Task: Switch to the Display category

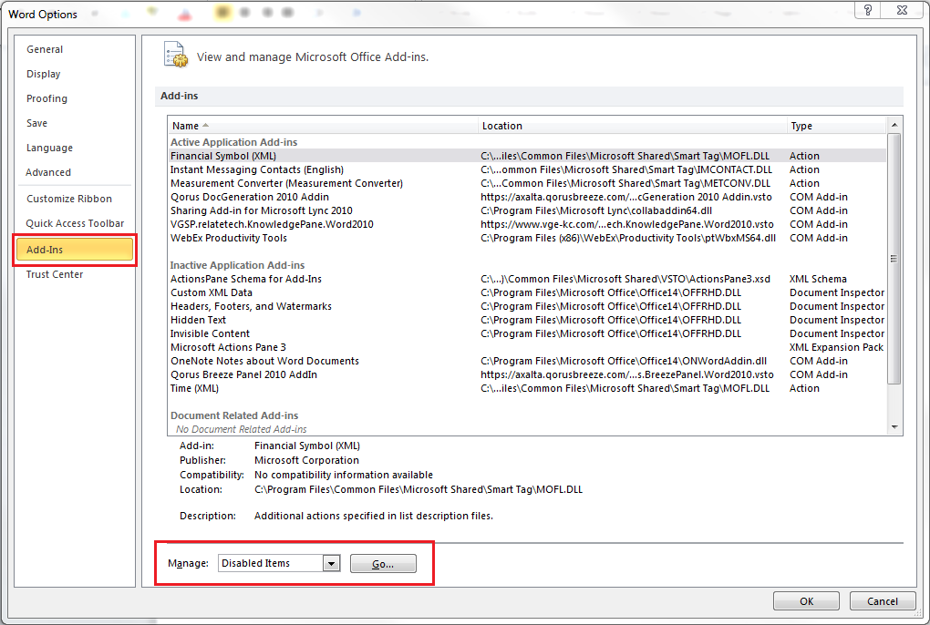Action: [43, 74]
